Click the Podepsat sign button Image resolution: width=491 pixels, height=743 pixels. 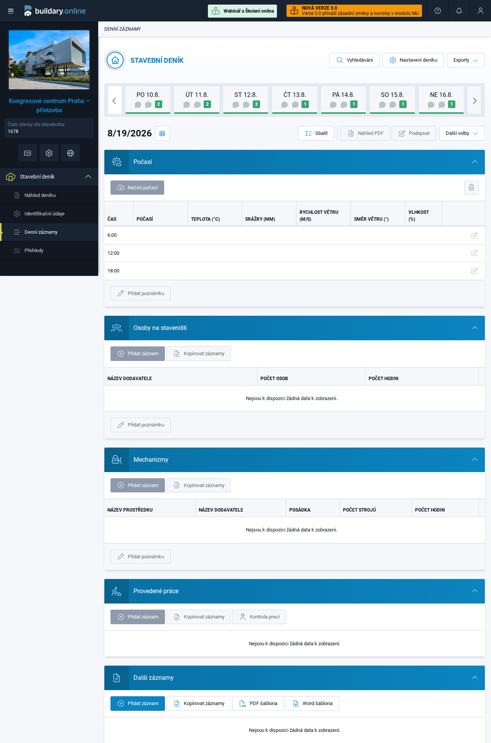414,133
